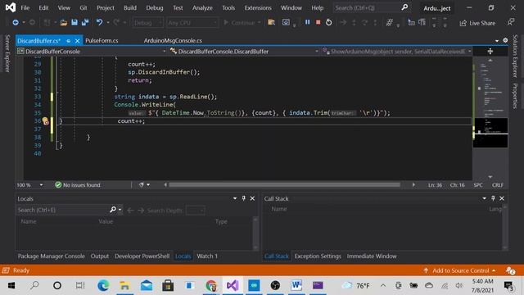This screenshot has width=524, height=295.
Task: Click Add to Source Control in status bar
Action: (459, 270)
